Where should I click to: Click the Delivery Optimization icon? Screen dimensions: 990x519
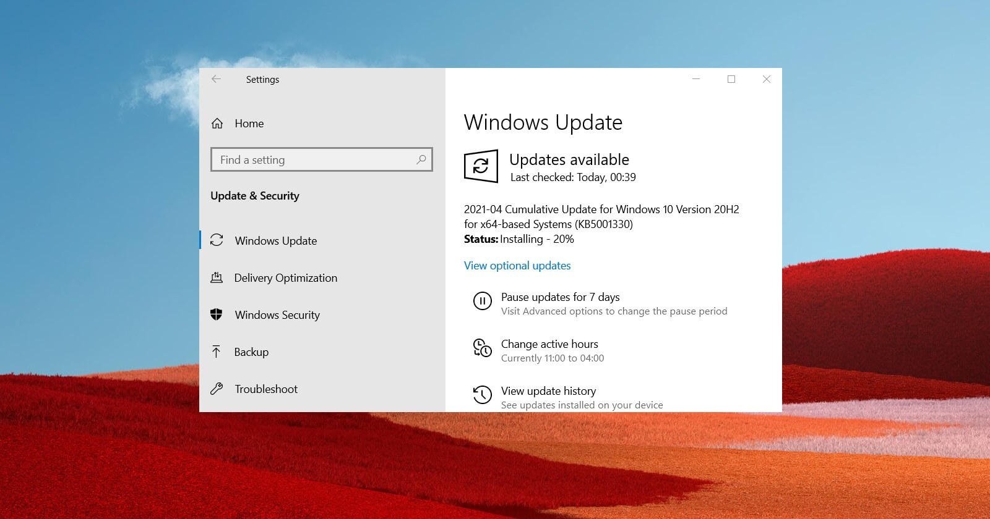pyautogui.click(x=217, y=278)
